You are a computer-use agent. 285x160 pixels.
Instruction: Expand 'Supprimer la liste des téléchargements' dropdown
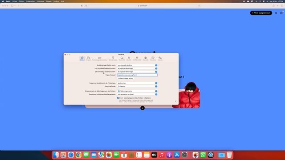(137, 94)
